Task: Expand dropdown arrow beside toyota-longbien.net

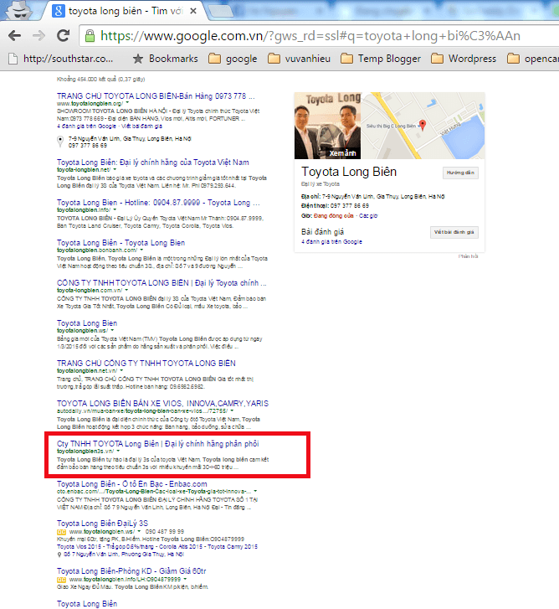Action: point(115,169)
